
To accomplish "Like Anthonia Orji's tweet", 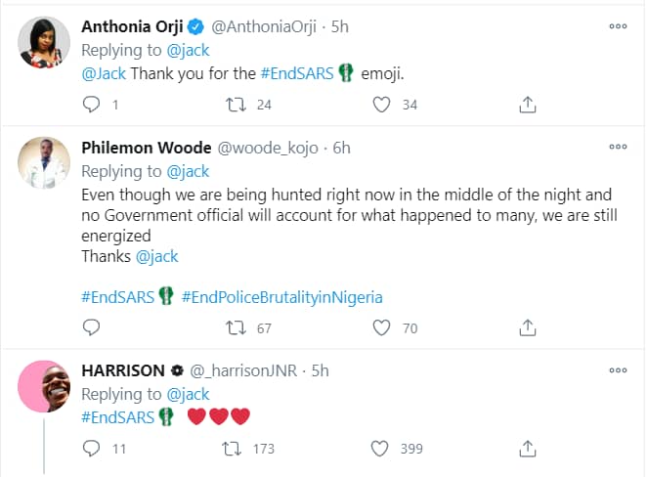I will (381, 104).
